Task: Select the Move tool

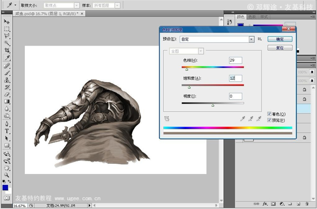Action: [7, 21]
